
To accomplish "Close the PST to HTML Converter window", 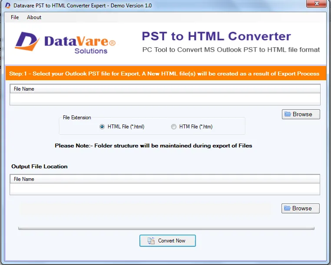I will point(316,3).
